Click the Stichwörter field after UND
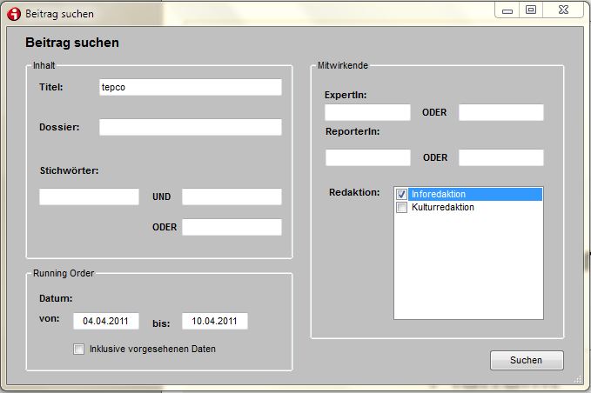Image resolution: width=591 pixels, height=393 pixels. pyautogui.click(x=232, y=196)
